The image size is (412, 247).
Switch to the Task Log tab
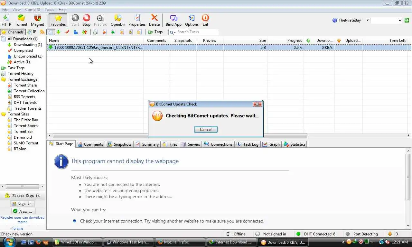(x=248, y=144)
